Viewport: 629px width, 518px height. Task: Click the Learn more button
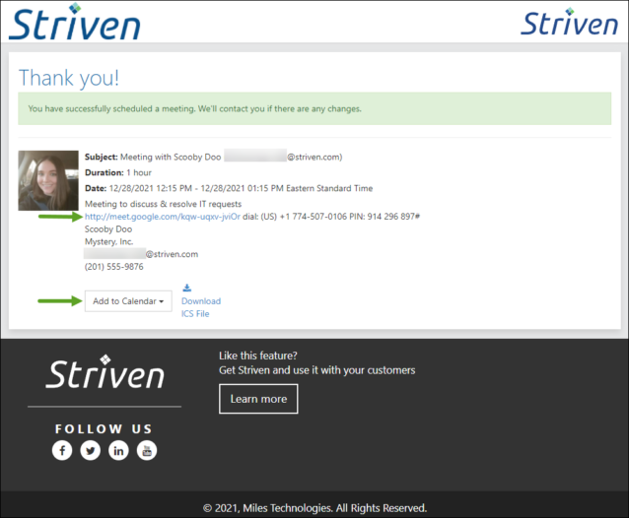(x=258, y=399)
